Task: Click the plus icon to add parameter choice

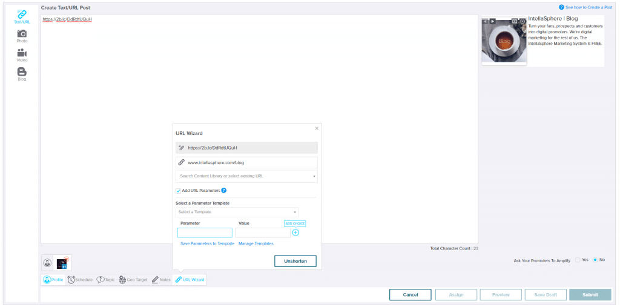Action: (x=295, y=233)
